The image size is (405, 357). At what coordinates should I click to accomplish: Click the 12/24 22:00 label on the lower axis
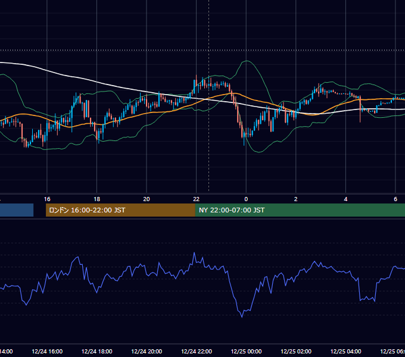[x=197, y=351]
